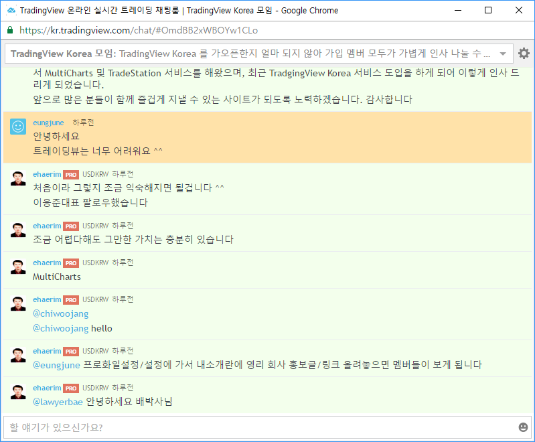Click PRO badge on the @lawyerbae message
535x442 pixels.
click(x=71, y=388)
